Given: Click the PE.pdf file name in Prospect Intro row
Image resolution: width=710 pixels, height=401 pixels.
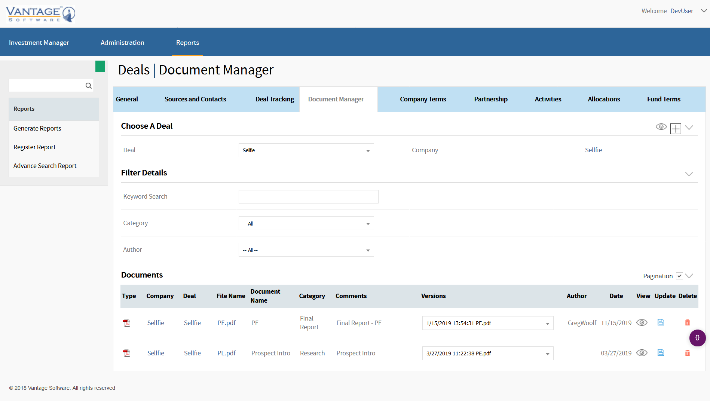Looking at the screenshot, I should (226, 353).
